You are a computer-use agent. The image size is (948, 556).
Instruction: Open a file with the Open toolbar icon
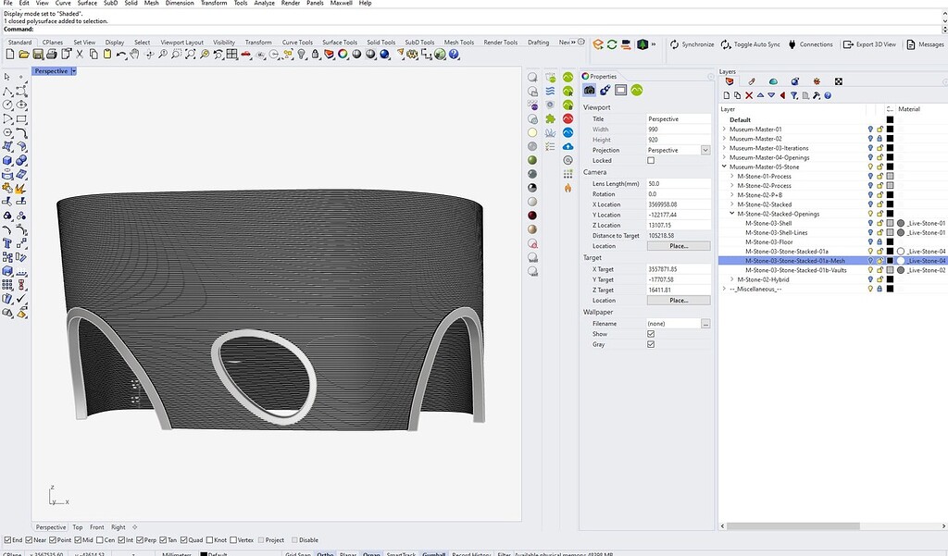pyautogui.click(x=24, y=54)
